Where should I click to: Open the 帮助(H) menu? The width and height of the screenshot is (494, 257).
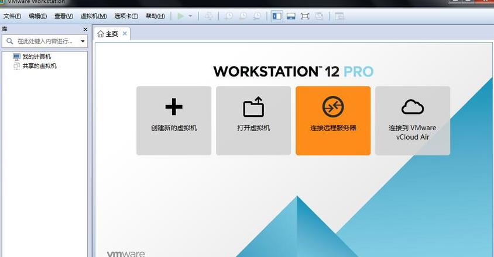click(155, 16)
